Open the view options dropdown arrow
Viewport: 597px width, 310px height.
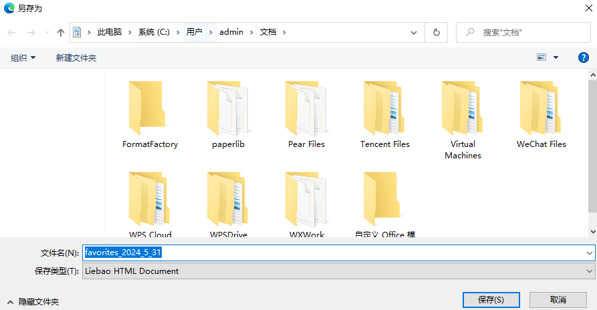(556, 57)
